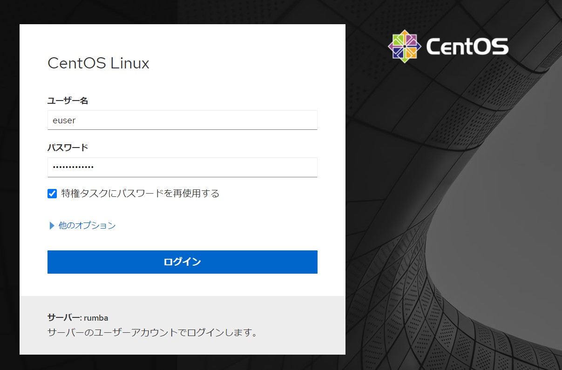This screenshot has width=562, height=370.
Task: Click the CentOS wordmark beside the logo
Action: coord(467,47)
